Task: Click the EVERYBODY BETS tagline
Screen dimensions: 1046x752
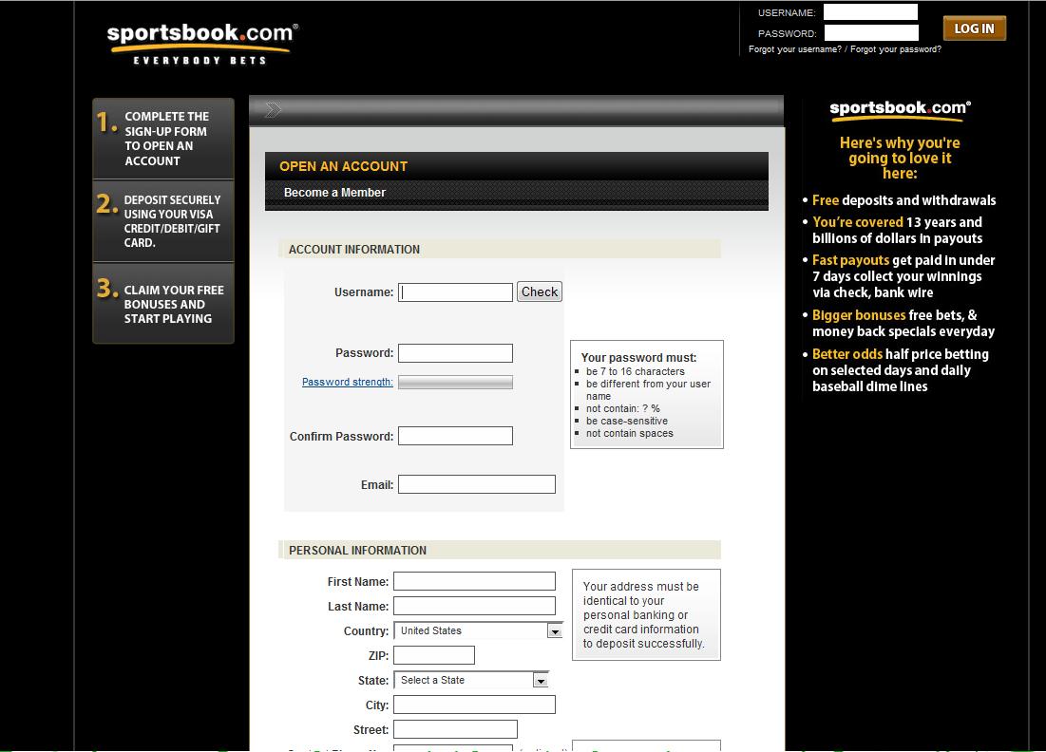Action: point(200,61)
